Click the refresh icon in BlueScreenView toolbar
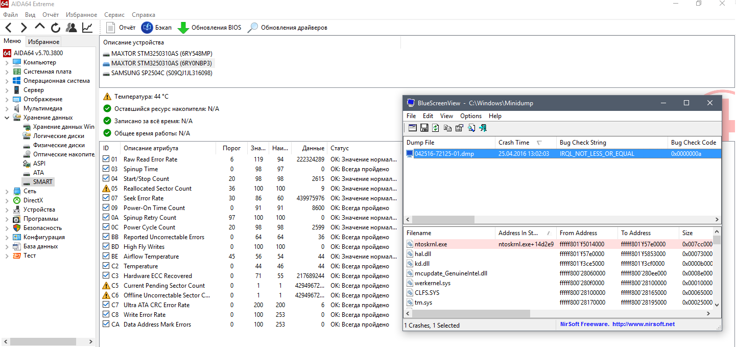Image resolution: width=736 pixels, height=347 pixels. pos(436,128)
